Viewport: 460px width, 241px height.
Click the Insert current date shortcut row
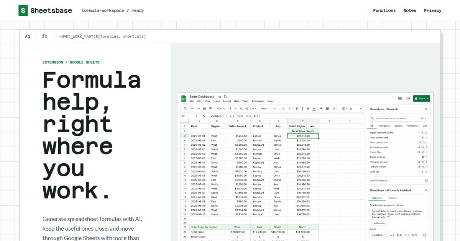click(399, 137)
